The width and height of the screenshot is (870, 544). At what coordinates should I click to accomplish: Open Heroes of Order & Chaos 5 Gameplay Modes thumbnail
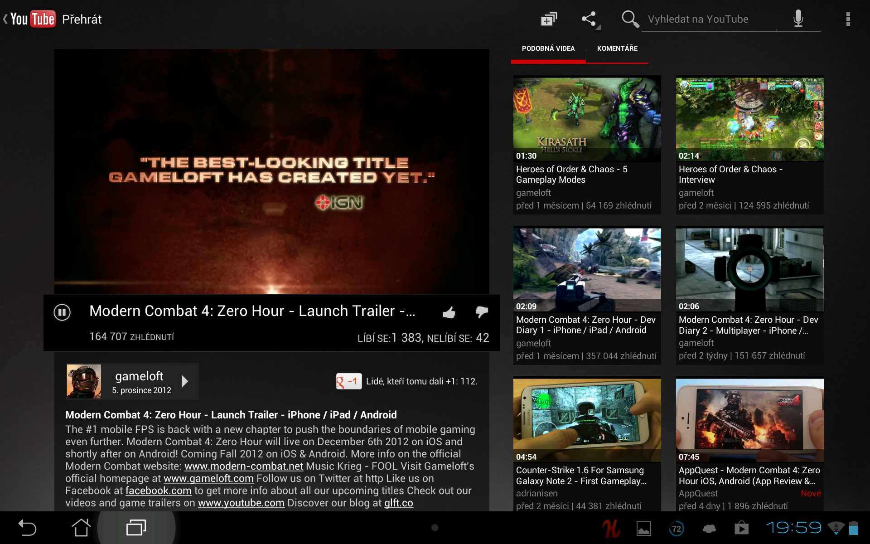pyautogui.click(x=587, y=119)
